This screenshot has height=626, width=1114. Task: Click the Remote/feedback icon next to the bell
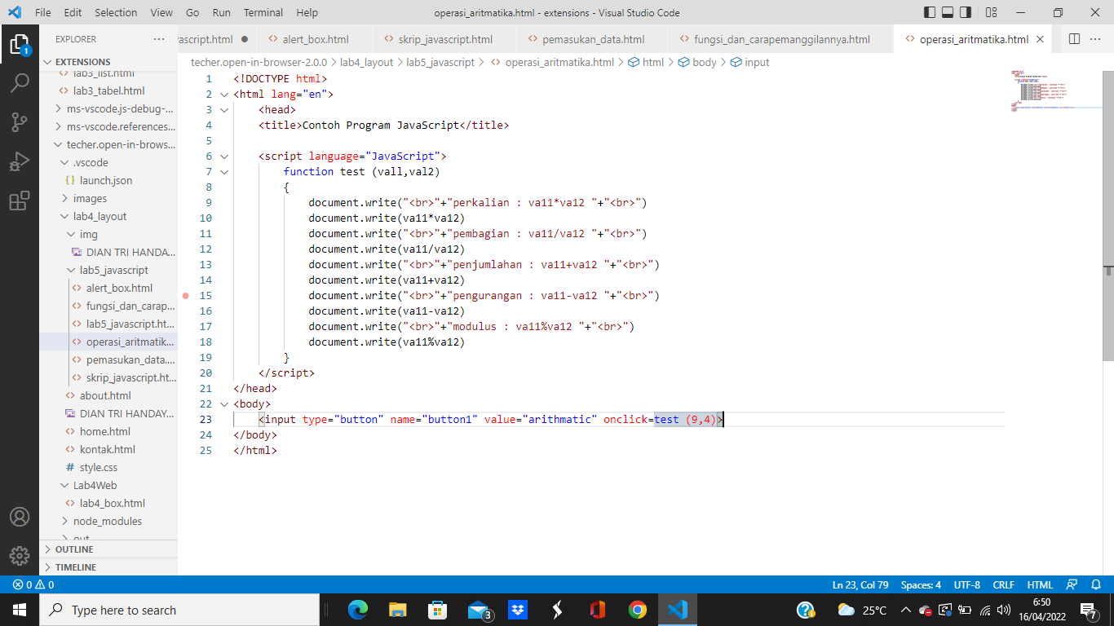[x=1072, y=584]
